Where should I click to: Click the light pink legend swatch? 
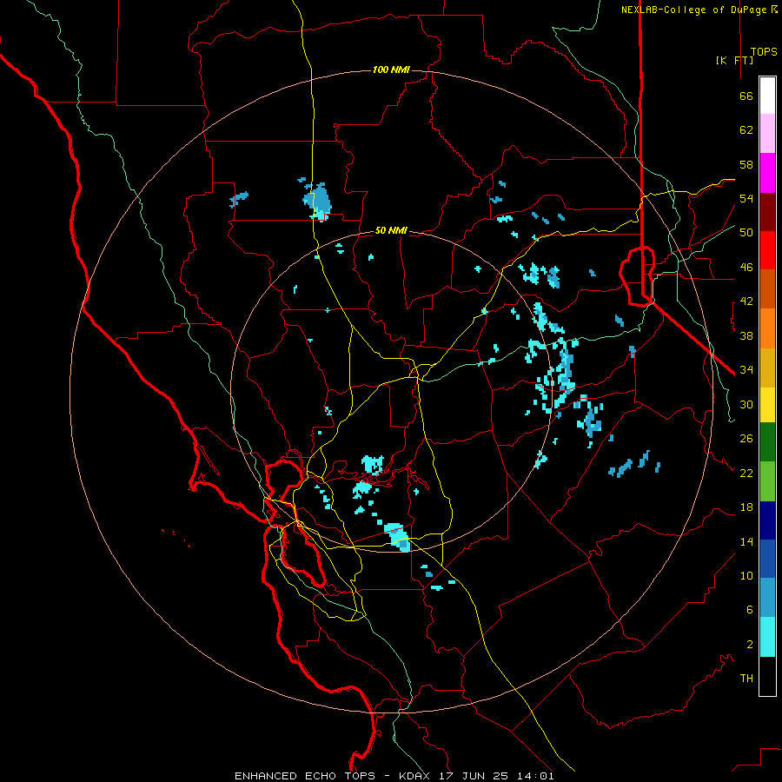point(767,134)
